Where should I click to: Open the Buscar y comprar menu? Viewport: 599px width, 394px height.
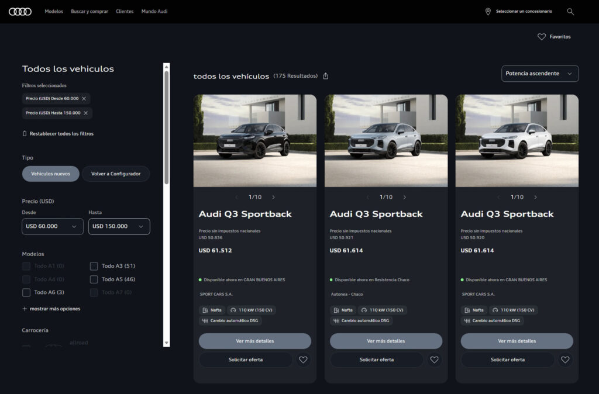pos(89,12)
